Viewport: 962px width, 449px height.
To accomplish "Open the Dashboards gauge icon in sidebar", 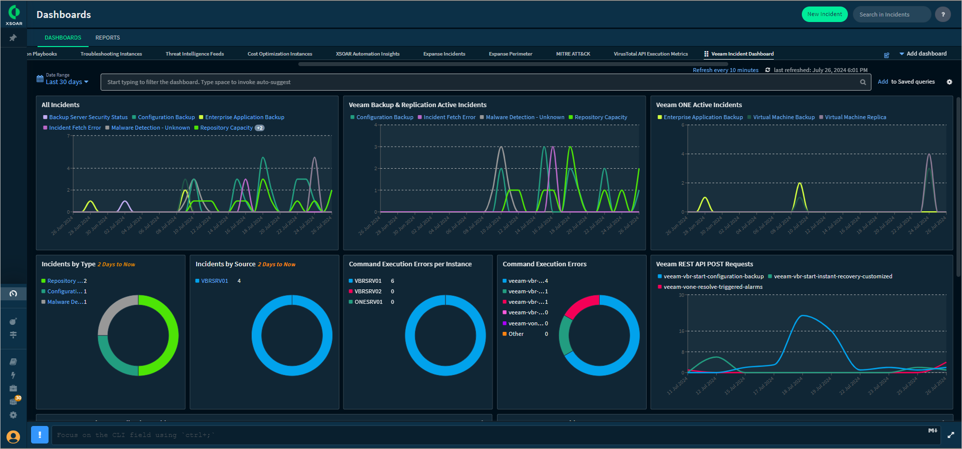I will [14, 293].
